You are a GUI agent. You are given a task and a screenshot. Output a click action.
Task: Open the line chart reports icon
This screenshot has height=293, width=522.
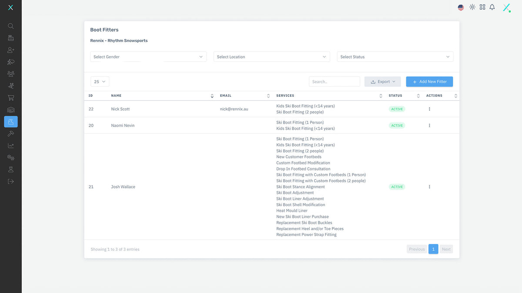[x=11, y=146]
